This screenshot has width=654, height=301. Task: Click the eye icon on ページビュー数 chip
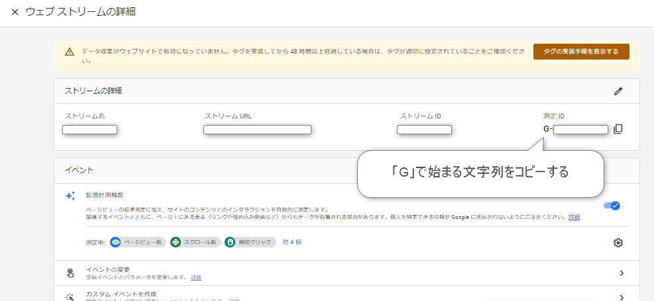115,242
